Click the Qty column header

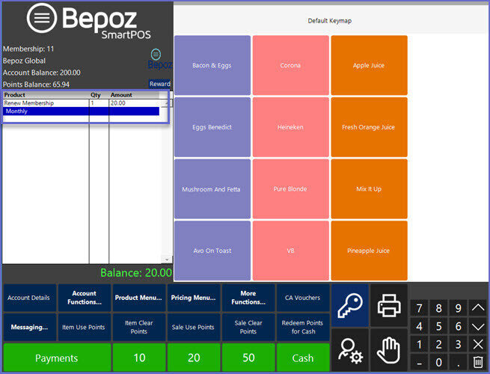click(99, 95)
